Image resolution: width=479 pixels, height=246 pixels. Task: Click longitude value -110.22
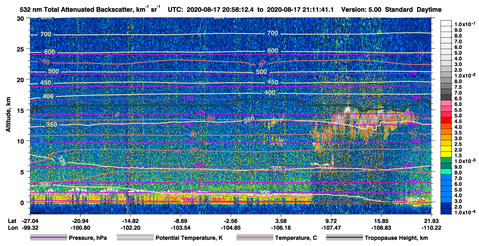431,228
